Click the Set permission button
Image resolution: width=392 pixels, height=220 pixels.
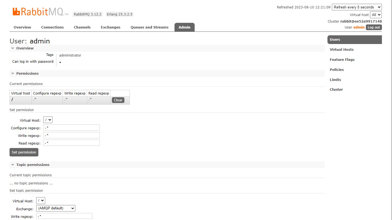(x=24, y=152)
